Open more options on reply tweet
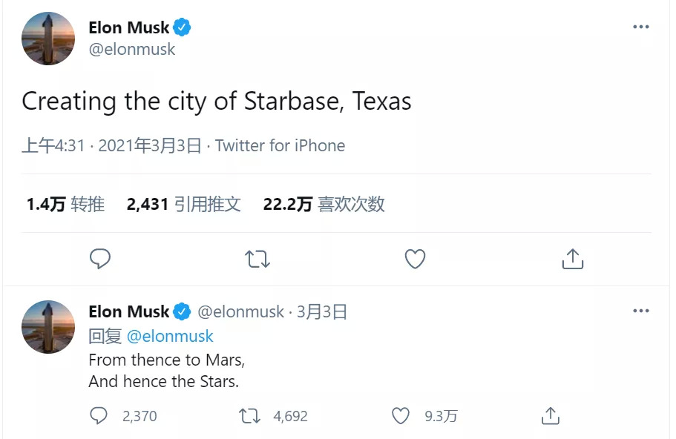This screenshot has height=439, width=676. [640, 311]
